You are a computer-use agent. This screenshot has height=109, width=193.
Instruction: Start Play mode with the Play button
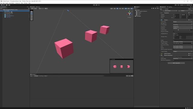click(94, 5)
